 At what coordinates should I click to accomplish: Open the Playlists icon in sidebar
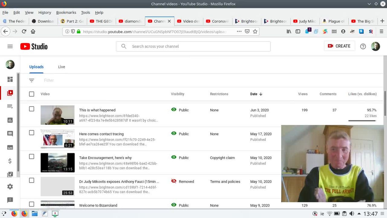click(x=10, y=107)
